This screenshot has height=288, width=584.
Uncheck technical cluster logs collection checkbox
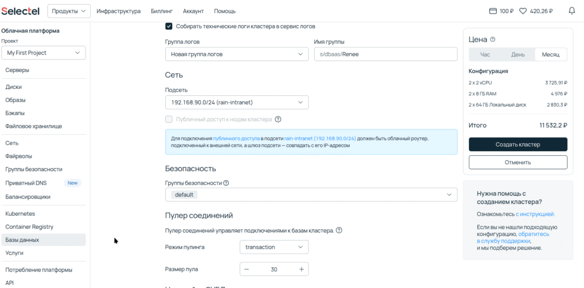pos(169,26)
